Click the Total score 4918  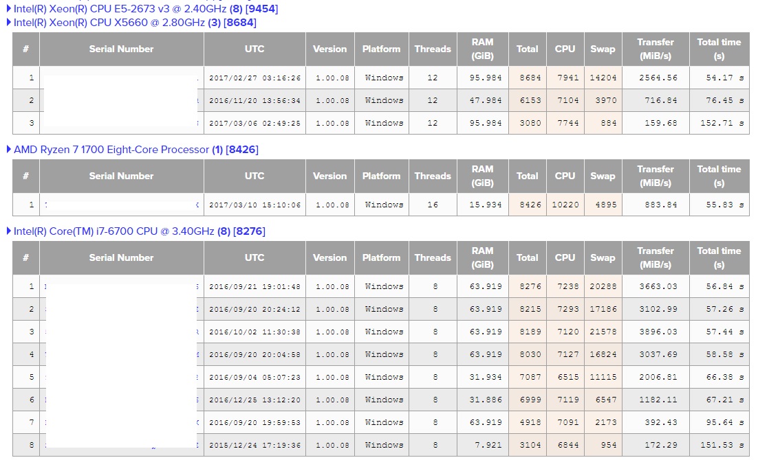[530, 422]
